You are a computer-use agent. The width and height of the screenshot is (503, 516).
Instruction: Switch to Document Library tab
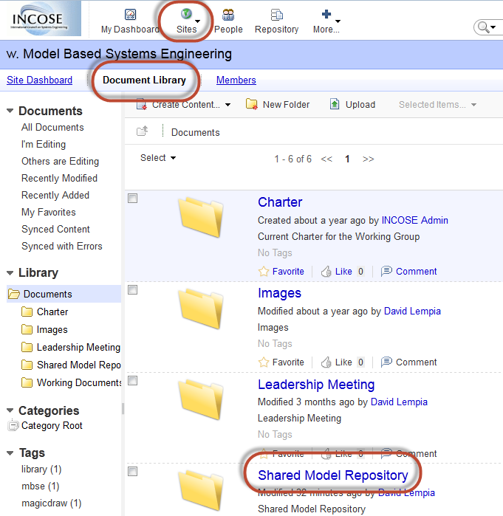[144, 80]
